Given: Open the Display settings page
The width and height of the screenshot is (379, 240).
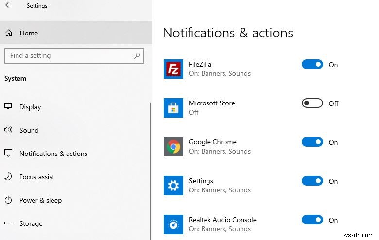Looking at the screenshot, I should pos(30,107).
